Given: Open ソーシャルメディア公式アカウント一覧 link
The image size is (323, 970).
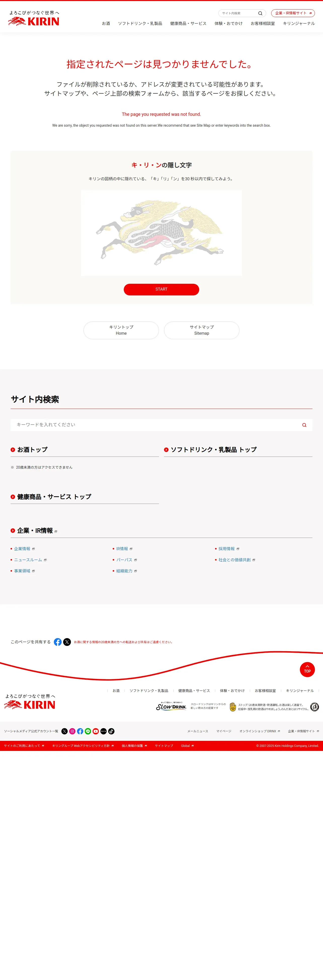Looking at the screenshot, I should coord(31,731).
